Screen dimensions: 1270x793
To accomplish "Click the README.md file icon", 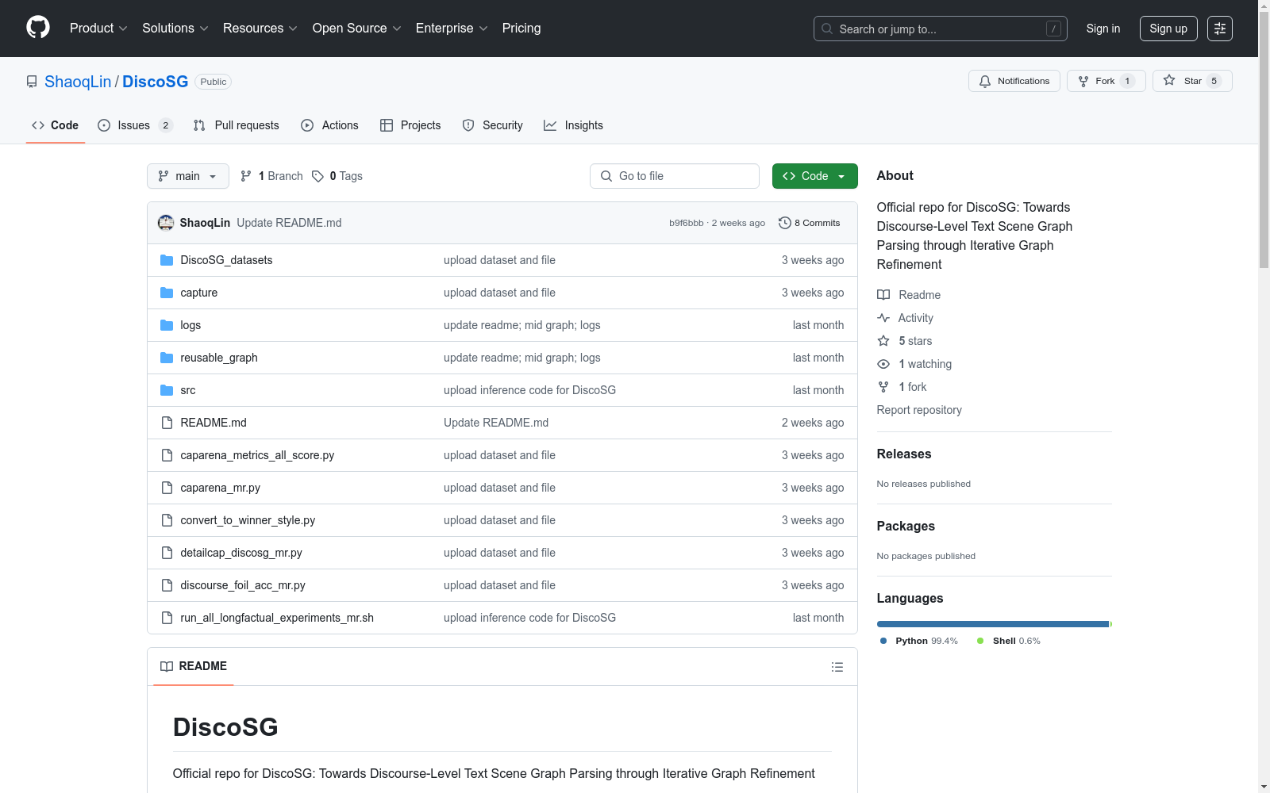I will (x=167, y=423).
